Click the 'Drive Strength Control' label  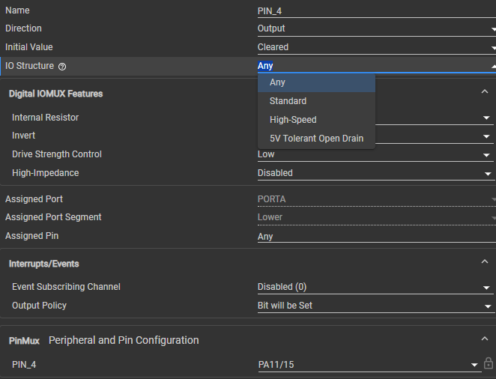57,154
